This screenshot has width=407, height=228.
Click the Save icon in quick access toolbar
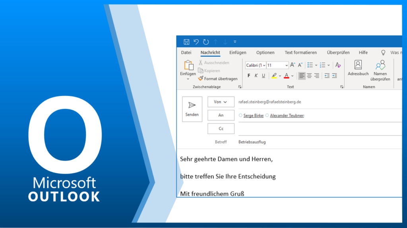point(186,42)
